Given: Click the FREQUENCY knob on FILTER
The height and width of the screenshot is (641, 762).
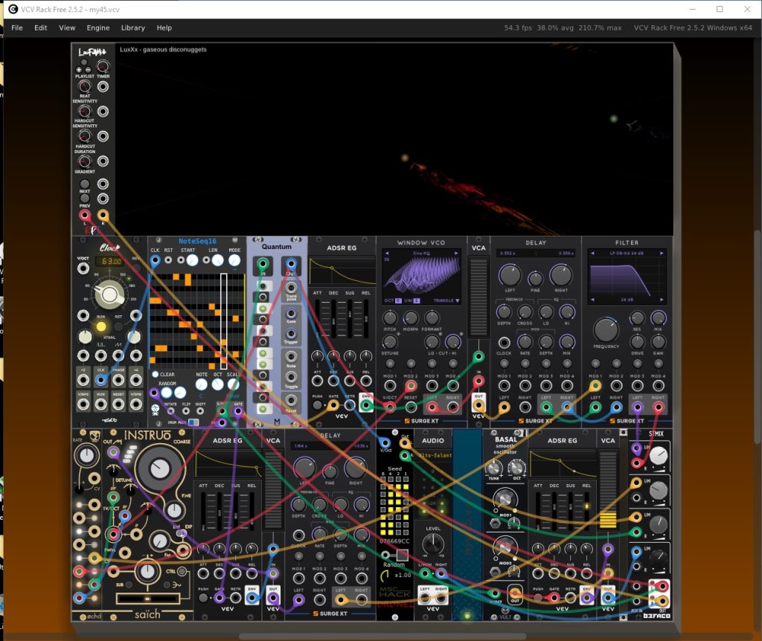Looking at the screenshot, I should pos(606,329).
